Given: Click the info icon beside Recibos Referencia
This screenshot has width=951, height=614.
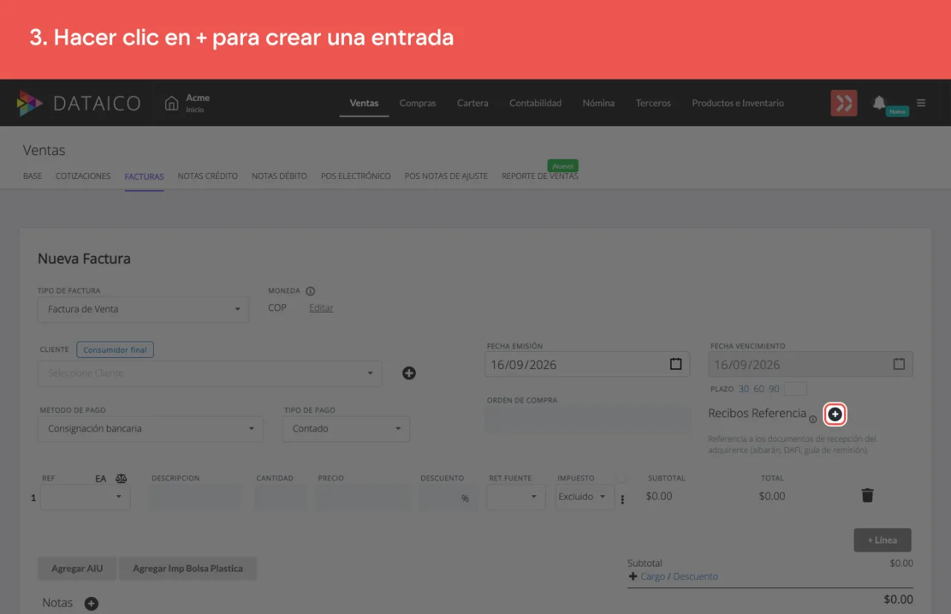Looking at the screenshot, I should click(x=813, y=419).
